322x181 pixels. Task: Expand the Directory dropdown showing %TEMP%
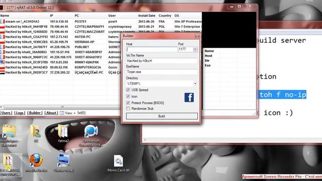pos(195,83)
